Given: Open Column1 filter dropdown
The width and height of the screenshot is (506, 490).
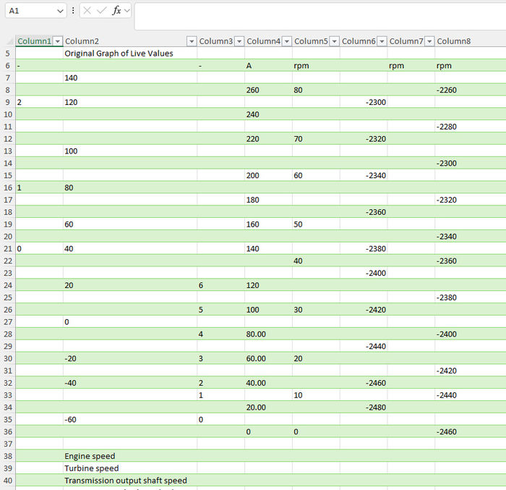Looking at the screenshot, I should 58,41.
